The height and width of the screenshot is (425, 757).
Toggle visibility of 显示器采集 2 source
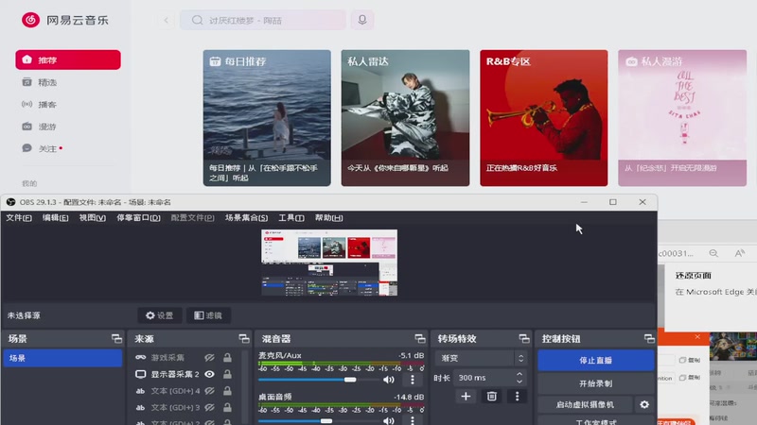click(209, 374)
